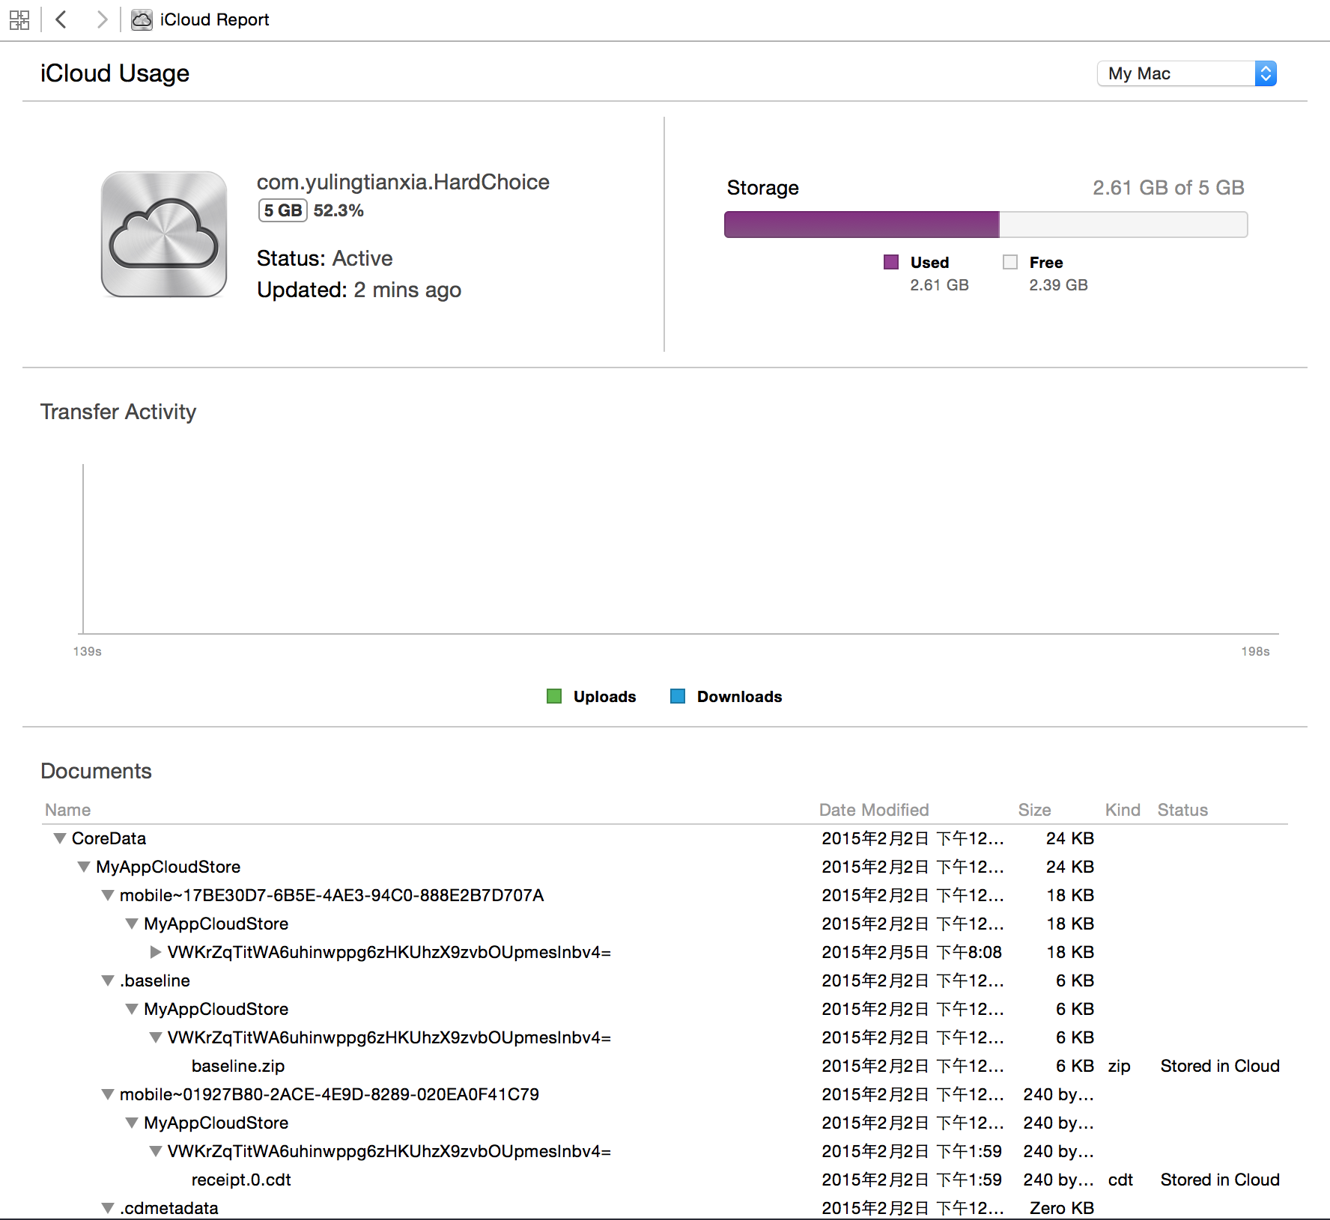This screenshot has width=1330, height=1220.
Task: Select the baseline.zip file name
Action: [238, 1066]
